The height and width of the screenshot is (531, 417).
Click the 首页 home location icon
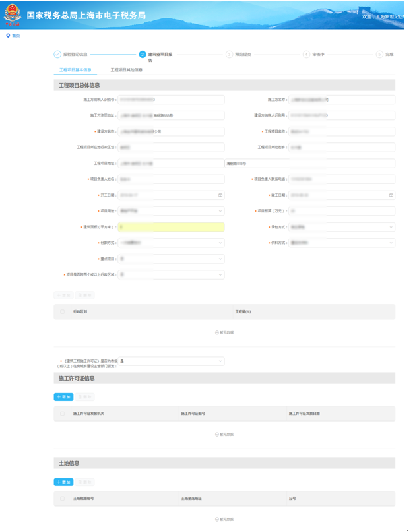click(8, 35)
